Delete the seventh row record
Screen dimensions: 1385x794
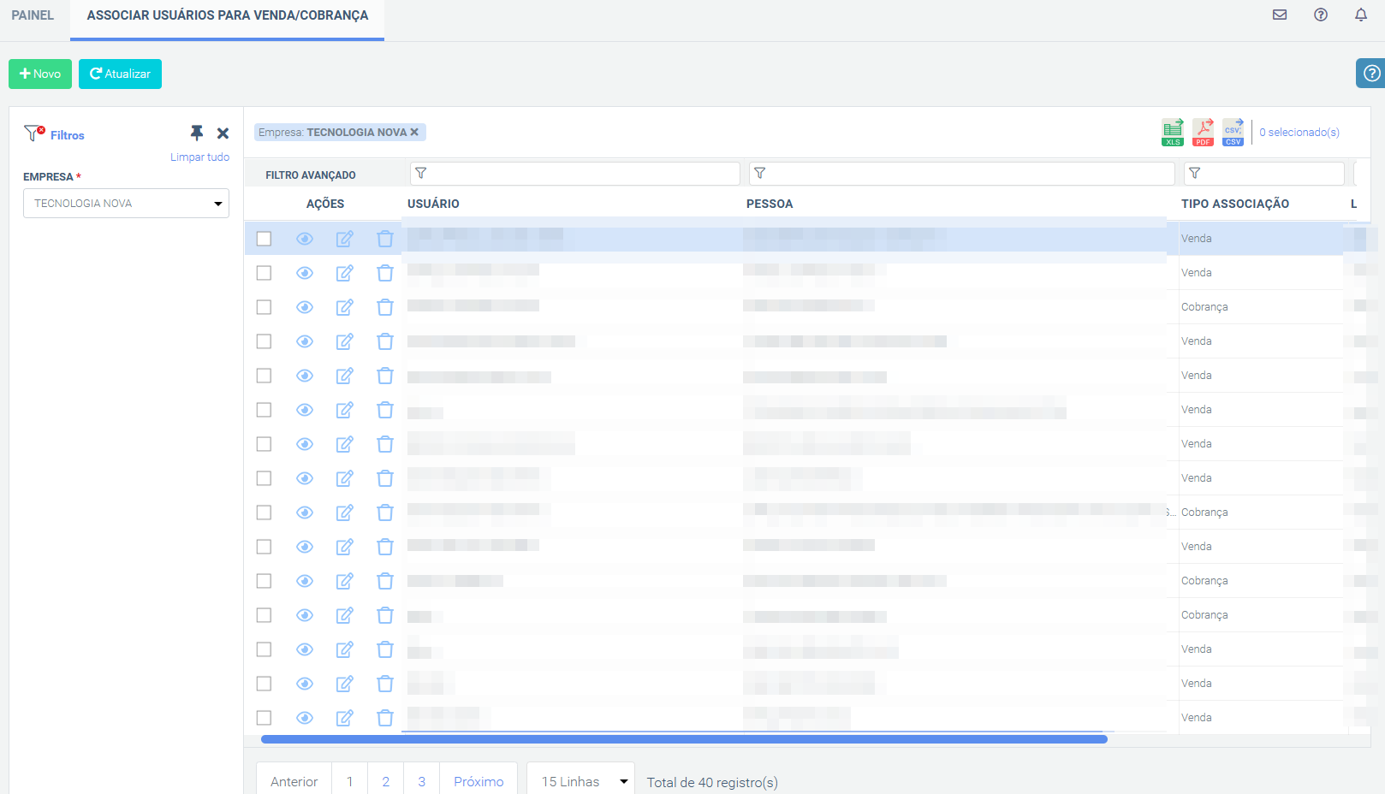tap(385, 444)
